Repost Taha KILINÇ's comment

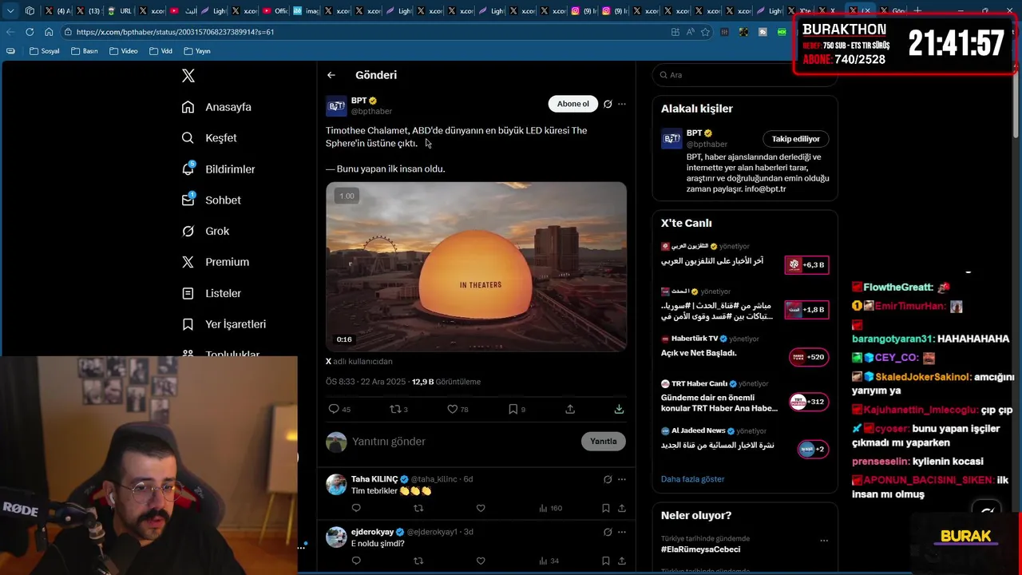point(418,508)
